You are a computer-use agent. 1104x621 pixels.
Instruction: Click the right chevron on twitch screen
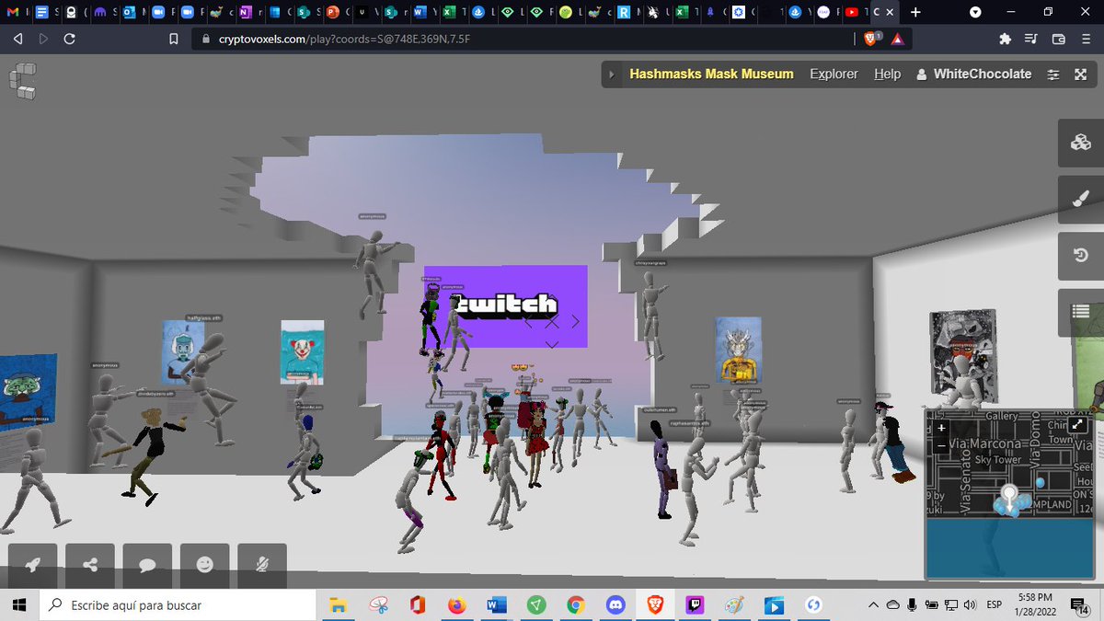point(576,321)
